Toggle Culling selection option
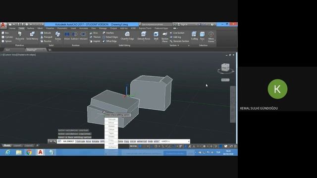317x178 pixels. click(194, 36)
